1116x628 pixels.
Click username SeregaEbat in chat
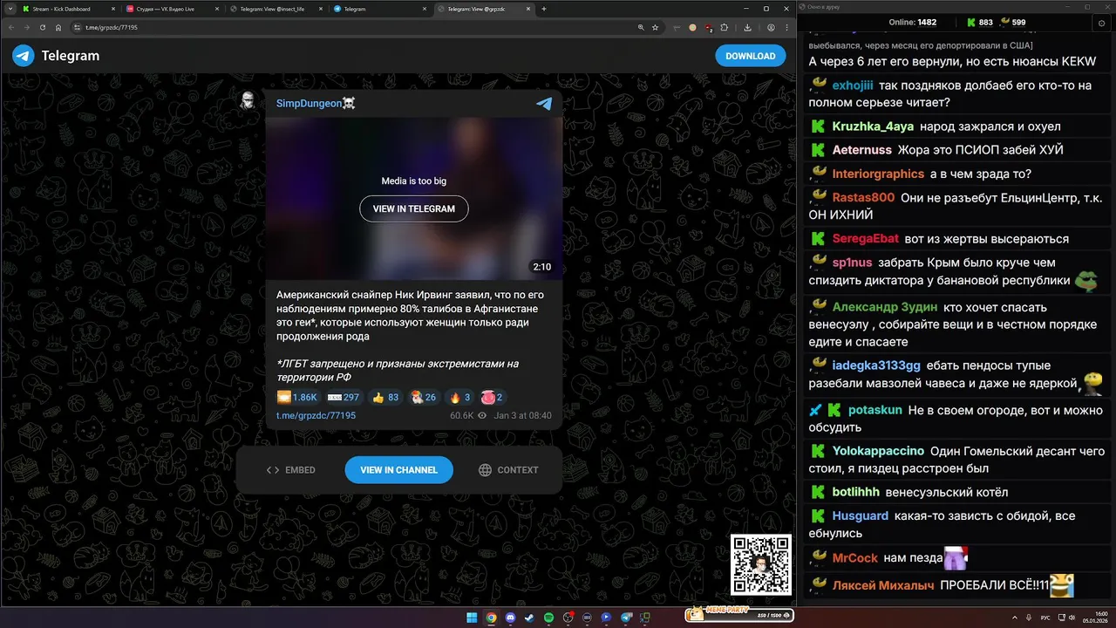[866, 239]
